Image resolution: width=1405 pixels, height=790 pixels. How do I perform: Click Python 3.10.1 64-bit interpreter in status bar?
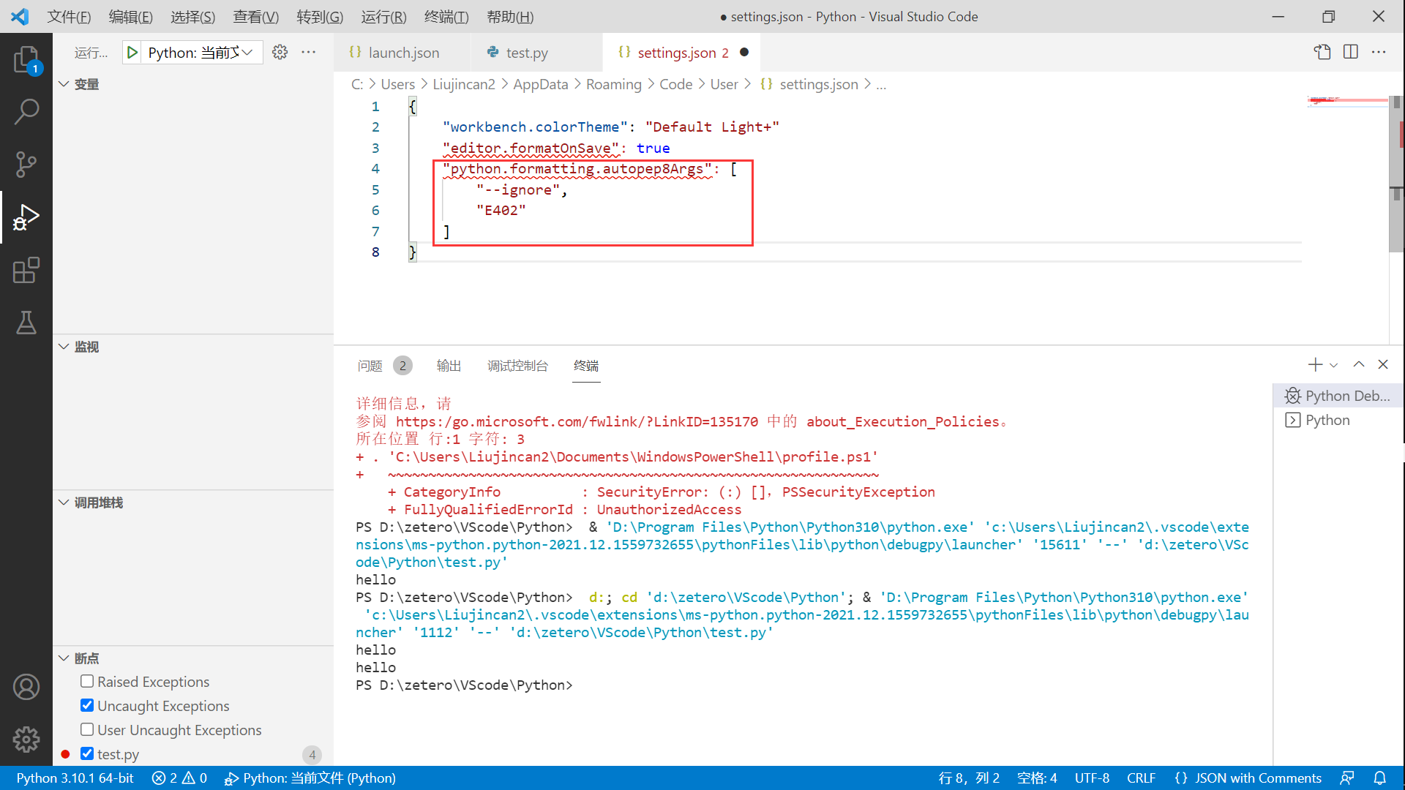tap(75, 778)
